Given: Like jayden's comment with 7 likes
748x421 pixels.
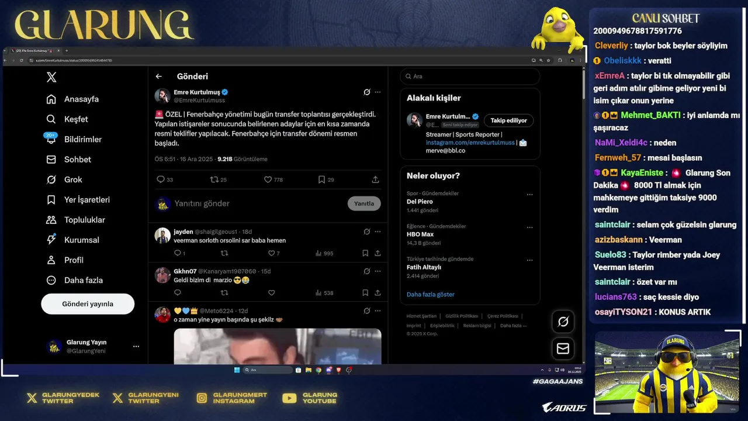Looking at the screenshot, I should tap(273, 253).
